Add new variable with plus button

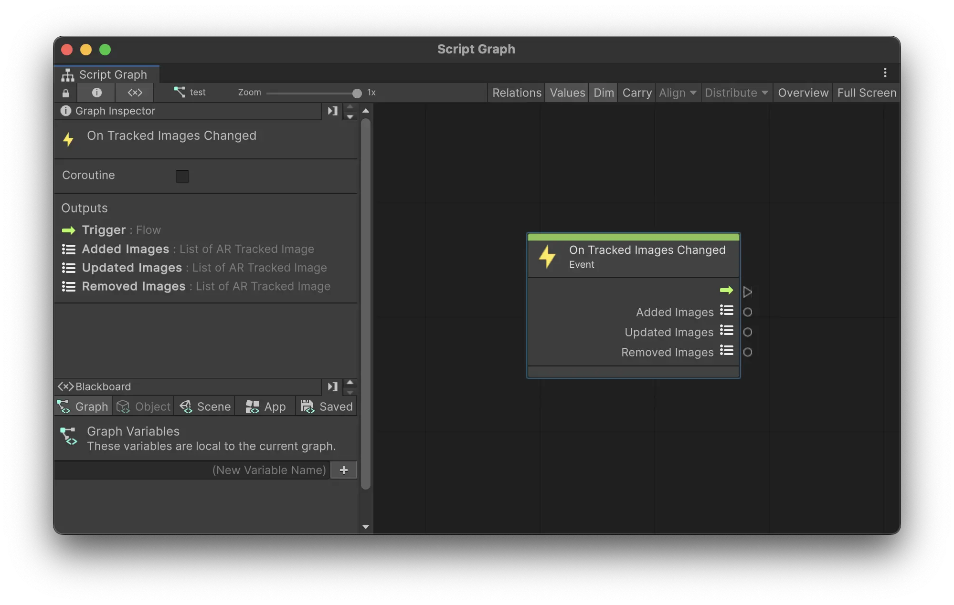tap(343, 470)
